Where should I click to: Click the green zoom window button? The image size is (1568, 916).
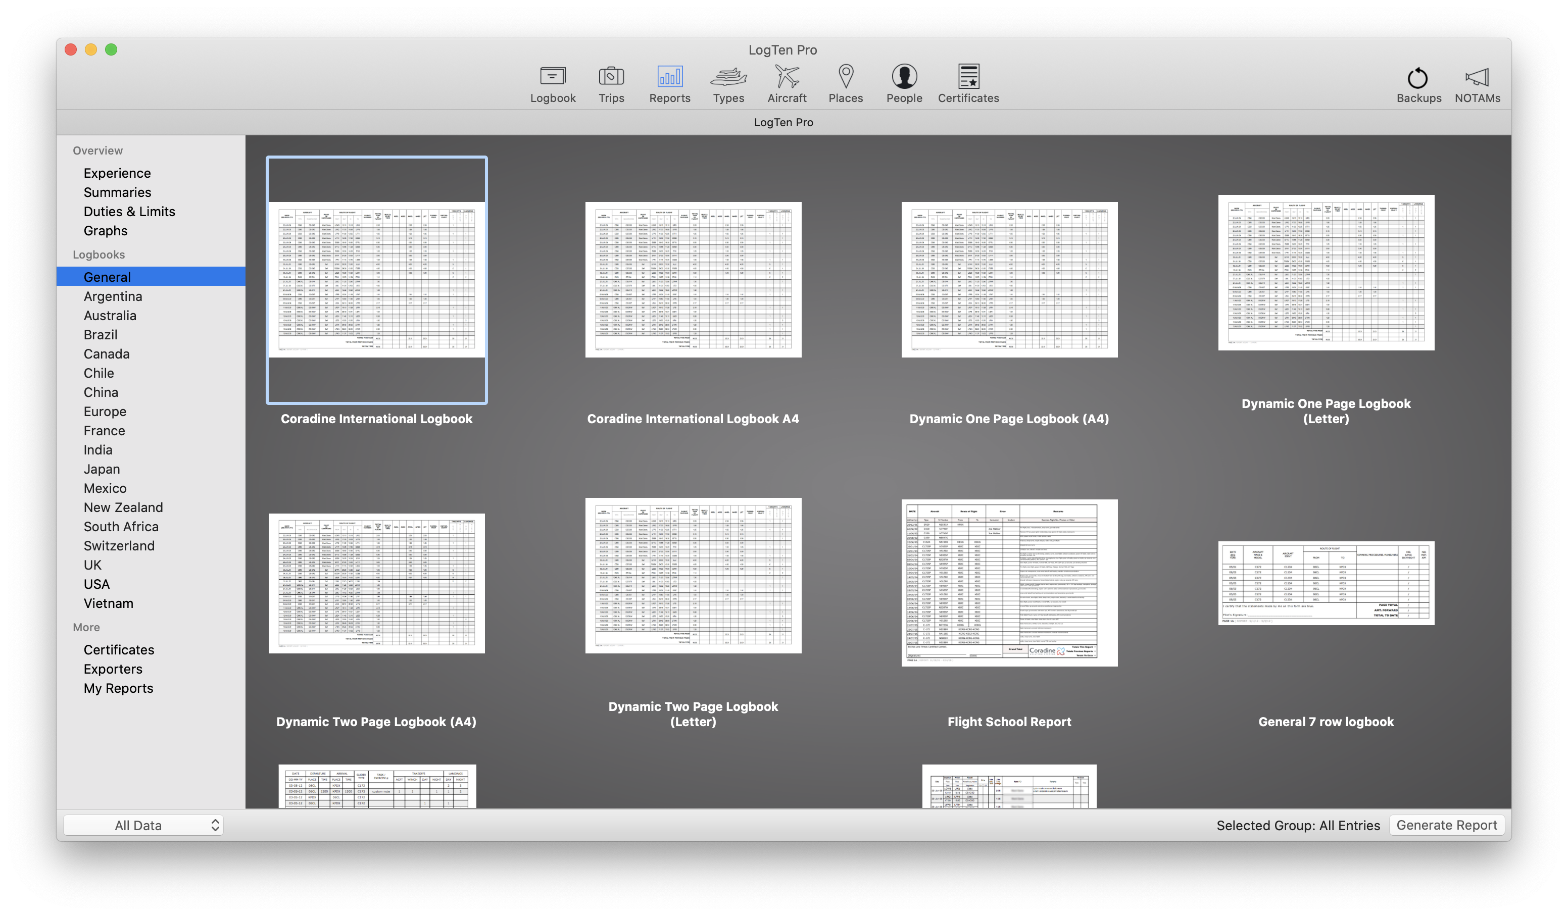[x=111, y=49]
